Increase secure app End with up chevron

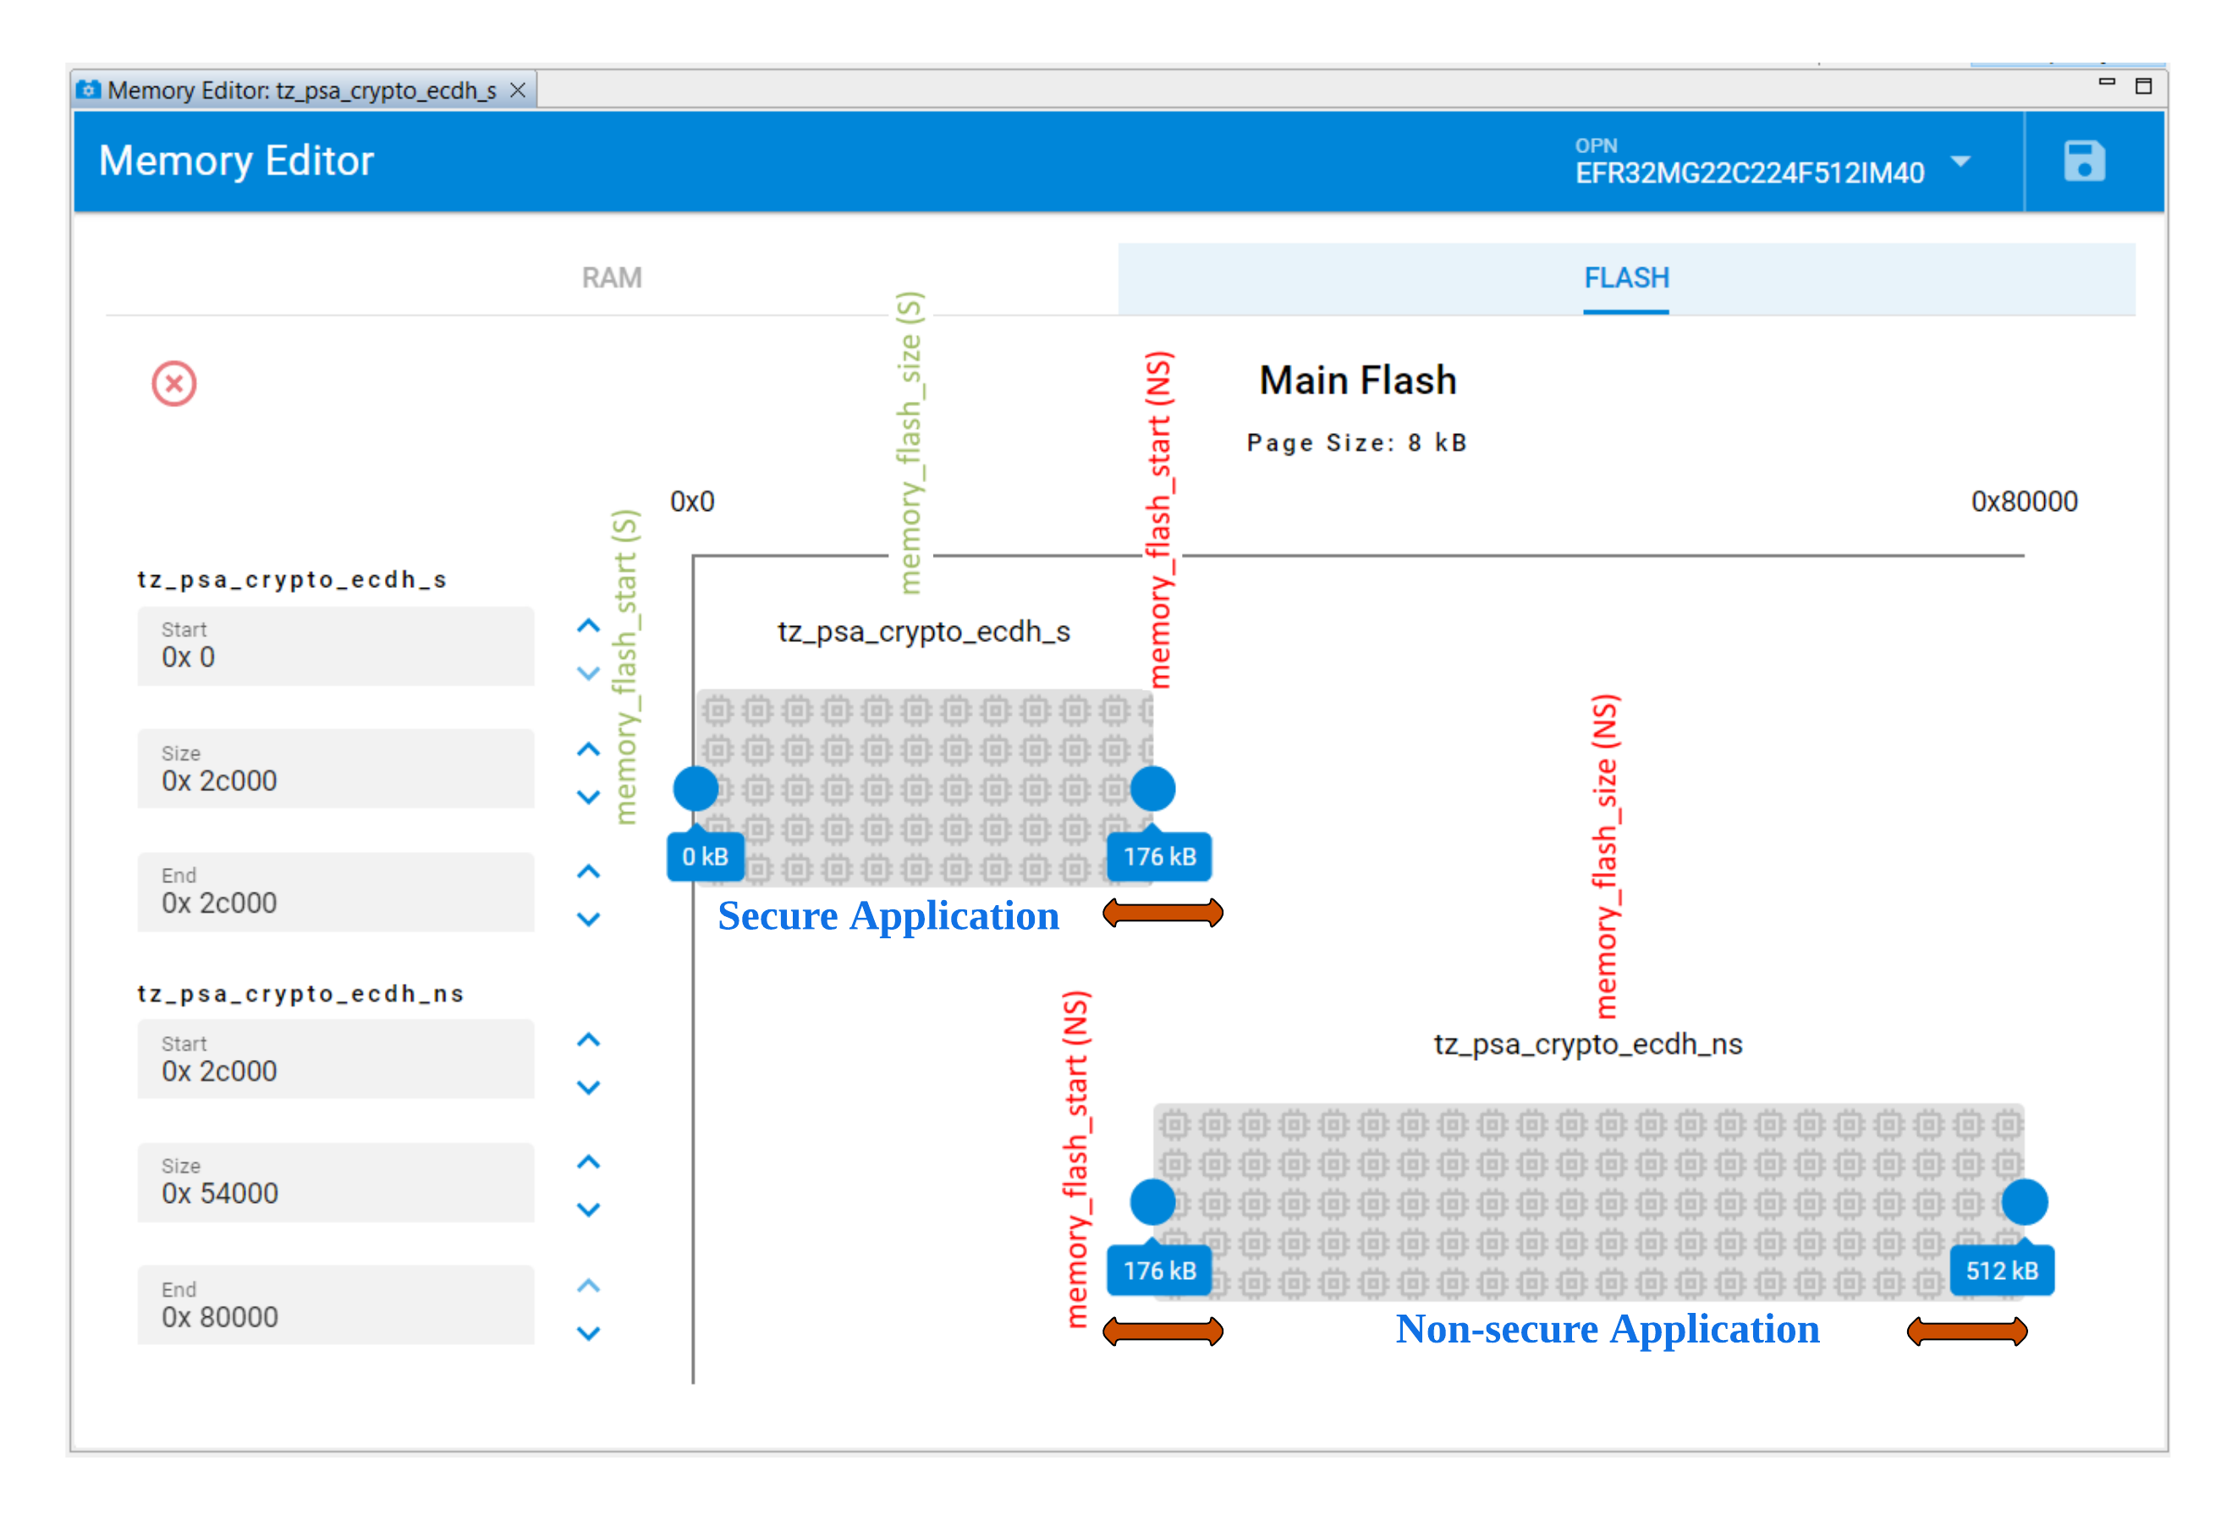coord(588,872)
